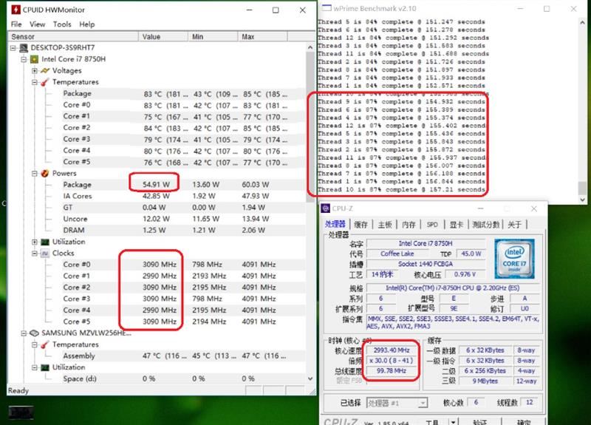
Task: Click the wPrime scroll down arrow
Action: coord(583,200)
